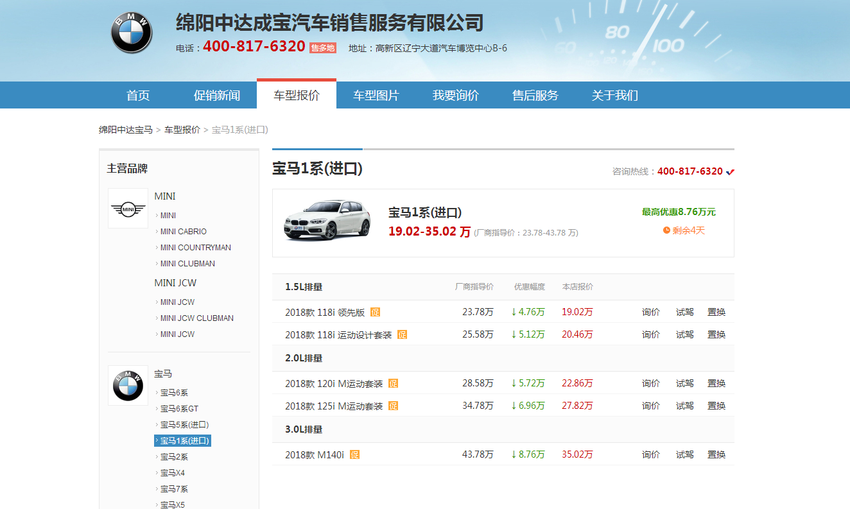The height and width of the screenshot is (509, 850).
Task: Click 车型报价 in the breadcrumb trail
Action: 182,130
